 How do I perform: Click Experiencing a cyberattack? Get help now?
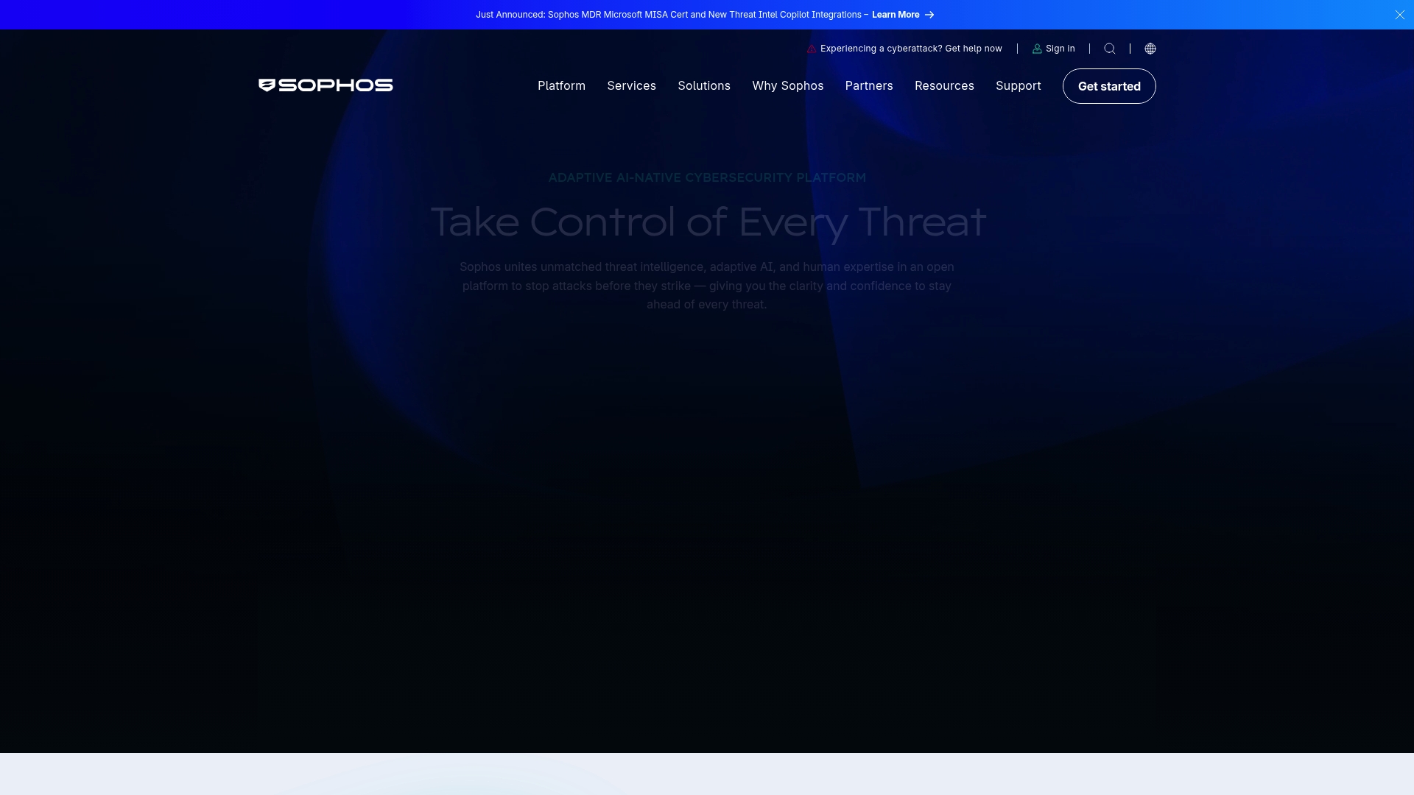tap(911, 49)
